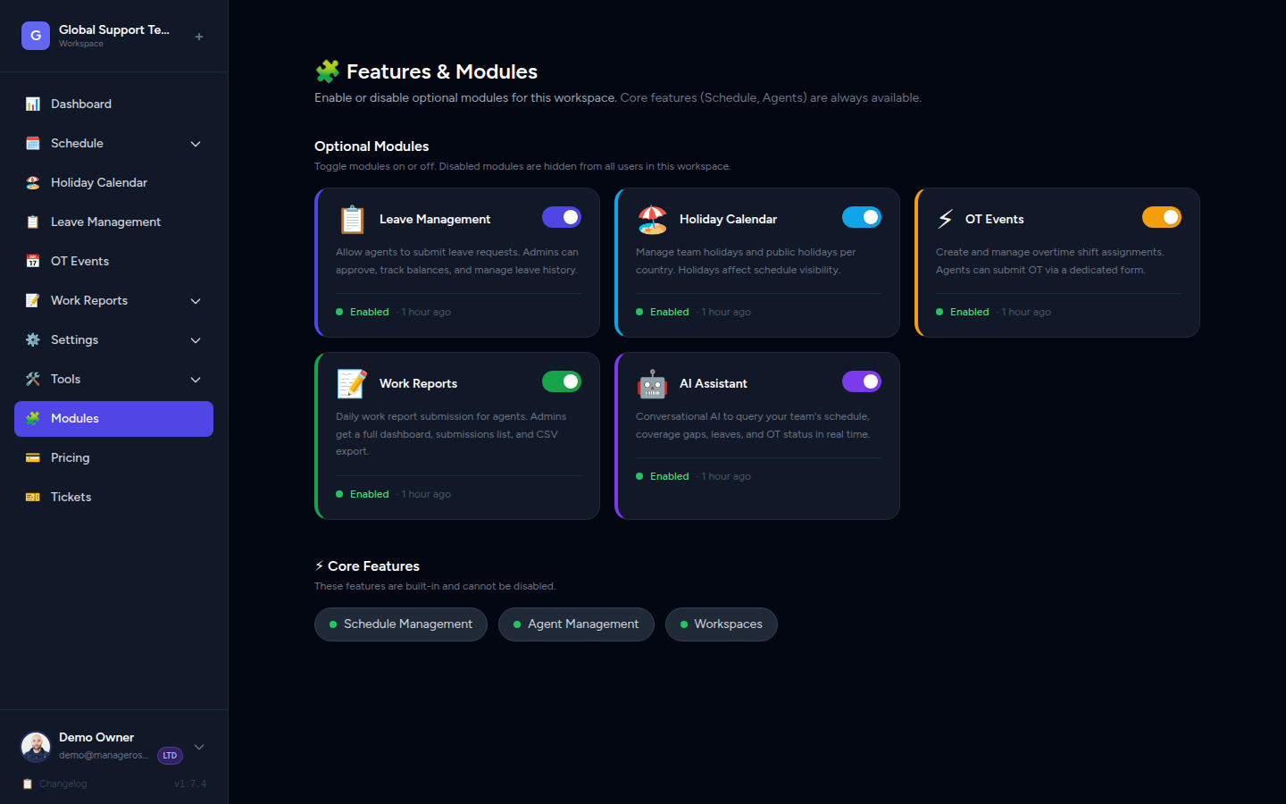This screenshot has height=804, width=1286.
Task: Open the Dashboard from the sidebar
Action: pos(80,104)
